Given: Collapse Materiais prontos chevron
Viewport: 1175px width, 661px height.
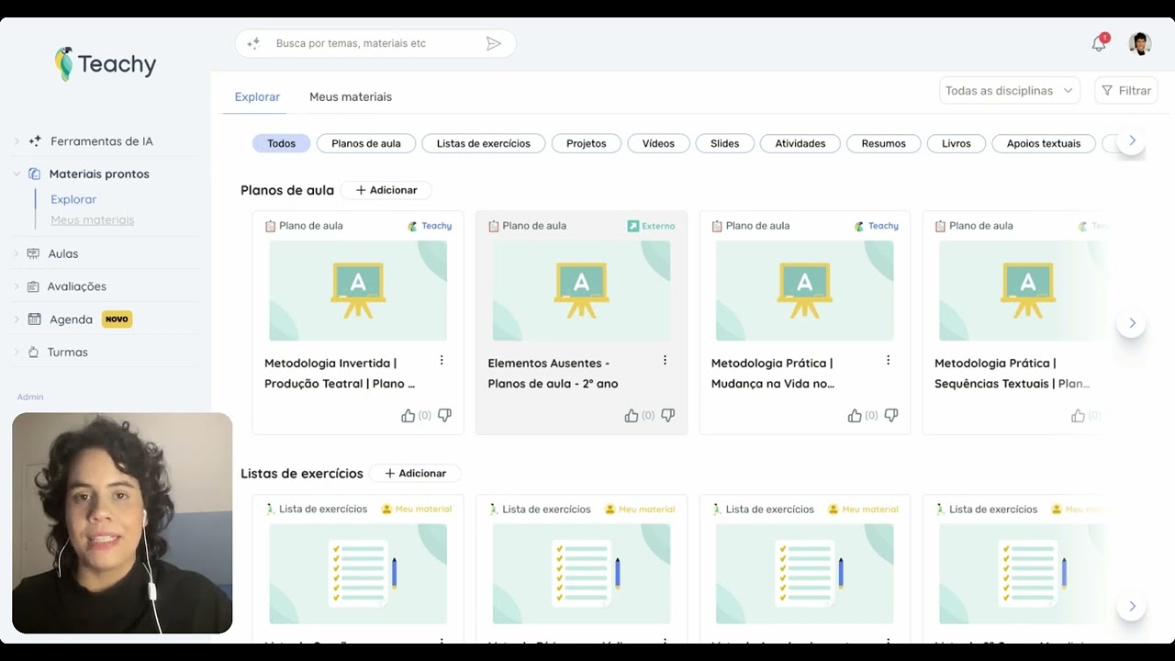Looking at the screenshot, I should [17, 174].
